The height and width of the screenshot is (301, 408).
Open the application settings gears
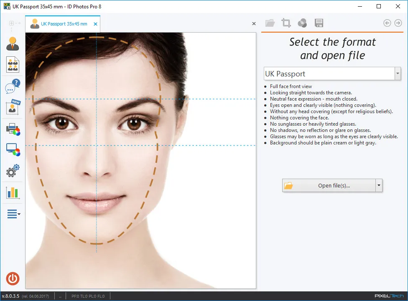12,171
